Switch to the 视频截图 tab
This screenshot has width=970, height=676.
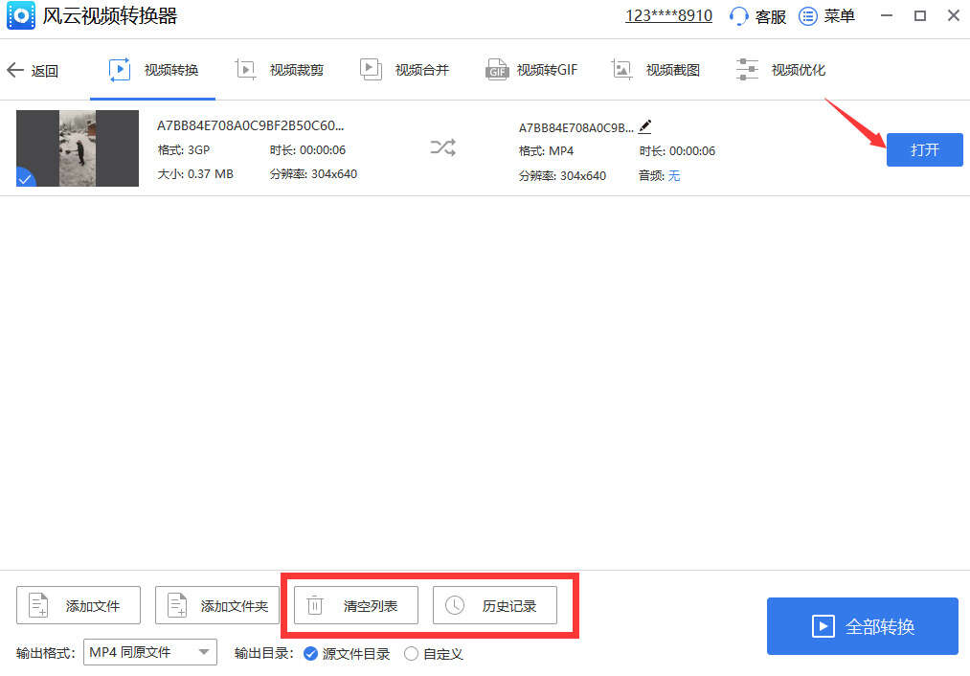point(656,70)
